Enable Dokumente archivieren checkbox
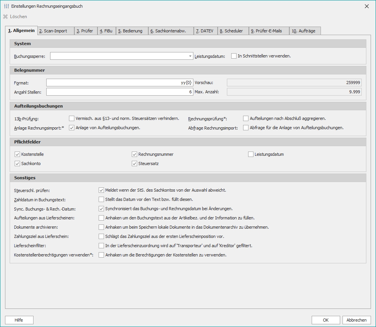Screen dimensions: 376x327 click(101, 227)
